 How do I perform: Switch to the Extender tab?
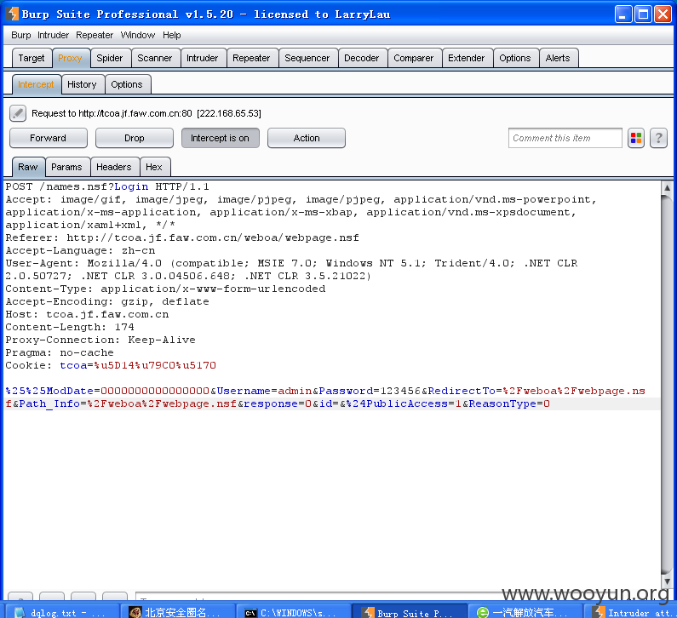(x=467, y=58)
